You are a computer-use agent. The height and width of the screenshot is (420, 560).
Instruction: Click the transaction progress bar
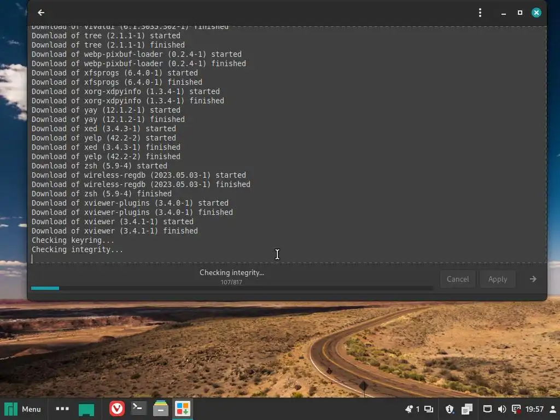click(232, 288)
